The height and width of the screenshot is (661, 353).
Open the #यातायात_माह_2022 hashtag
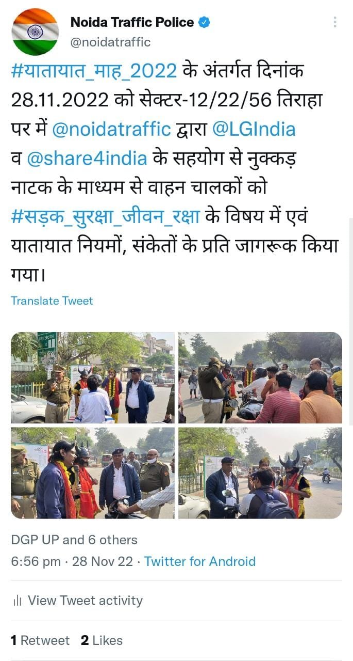[x=94, y=71]
